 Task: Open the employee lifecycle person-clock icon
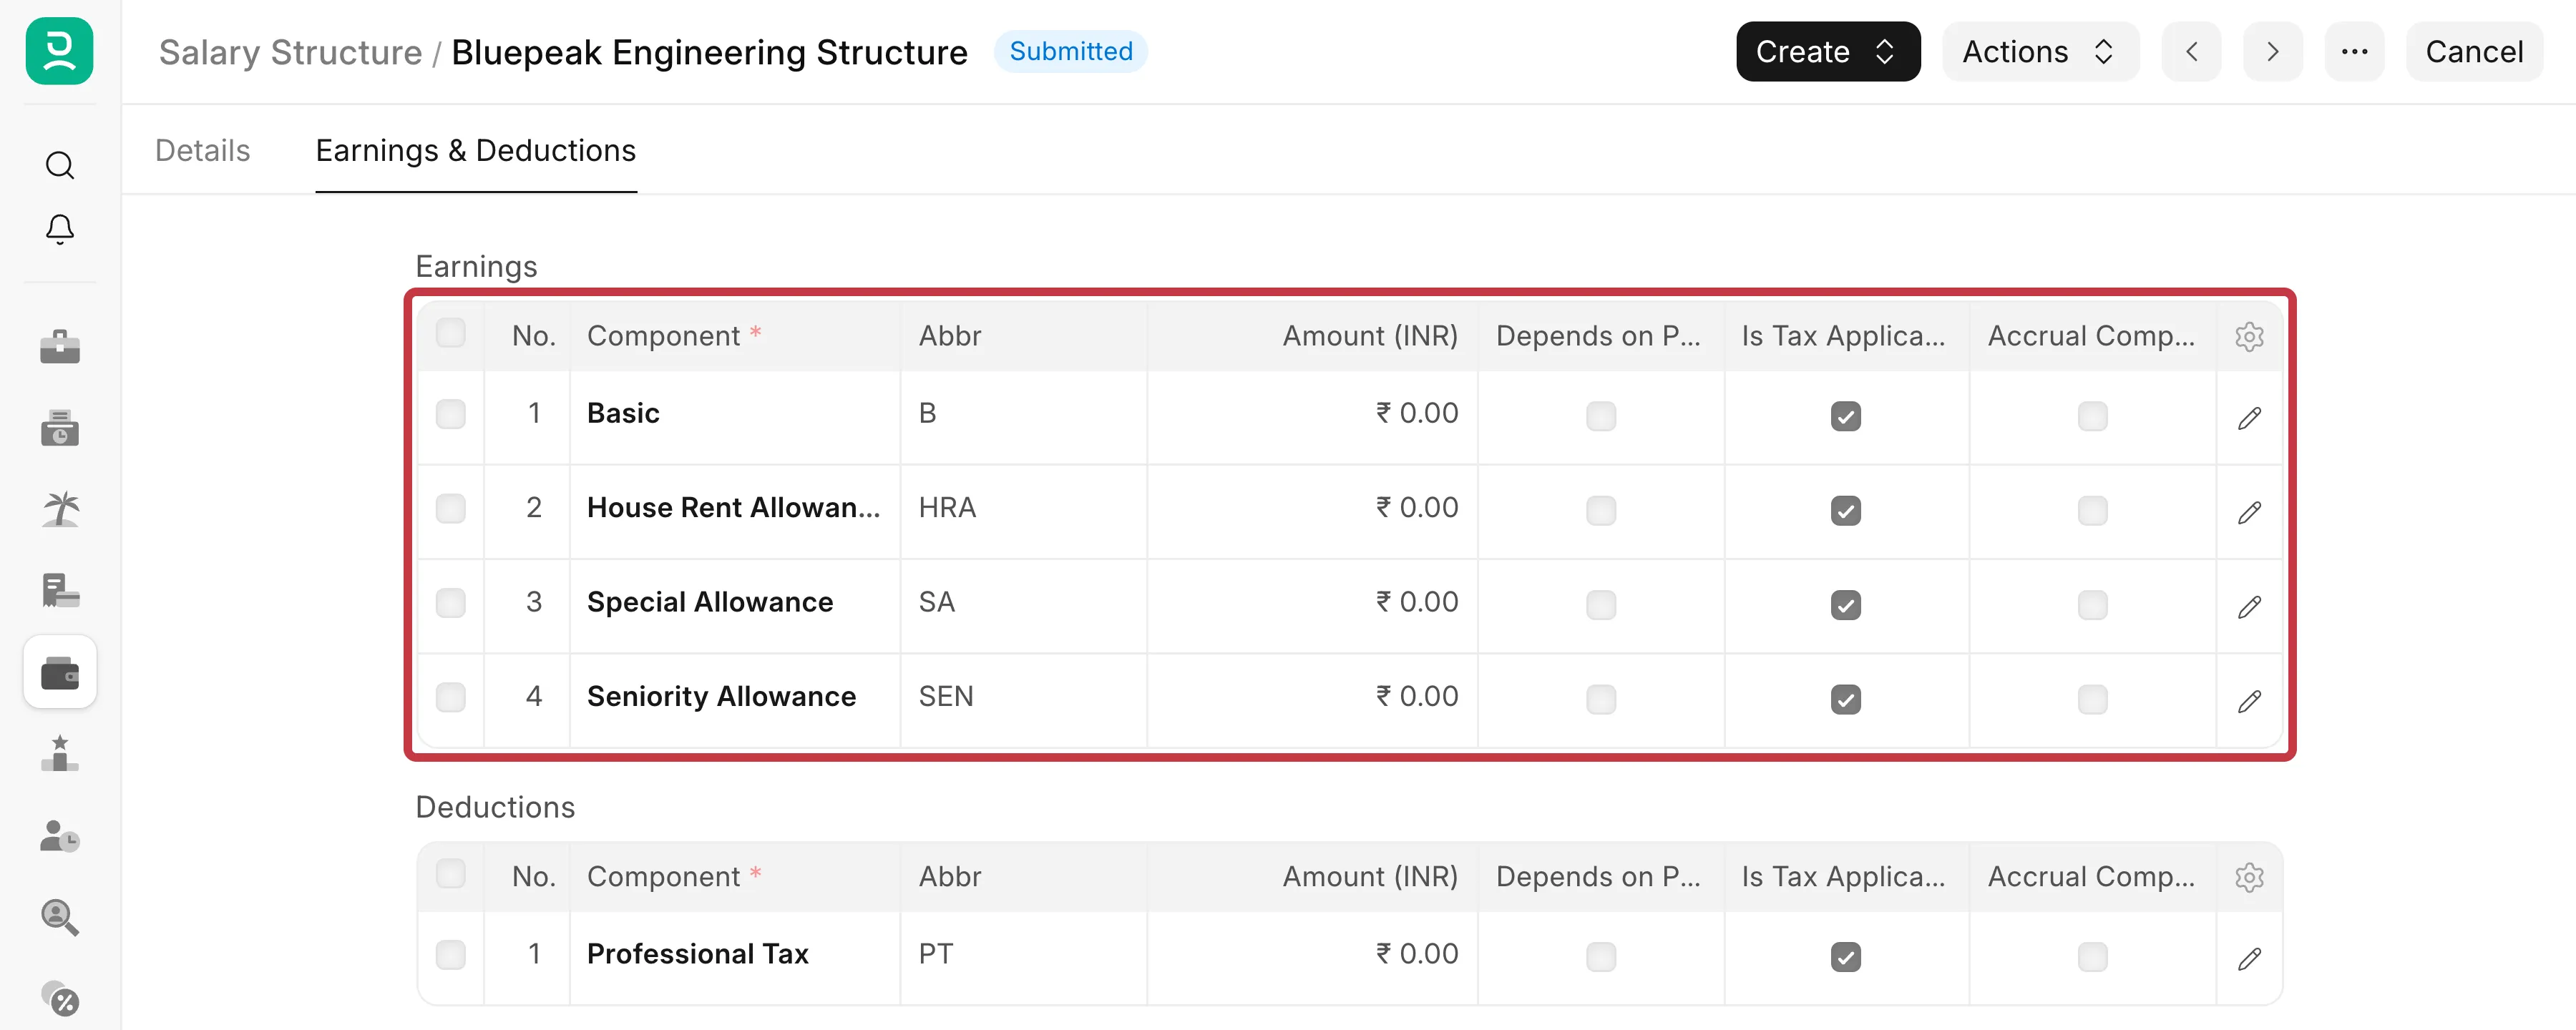pyautogui.click(x=60, y=835)
